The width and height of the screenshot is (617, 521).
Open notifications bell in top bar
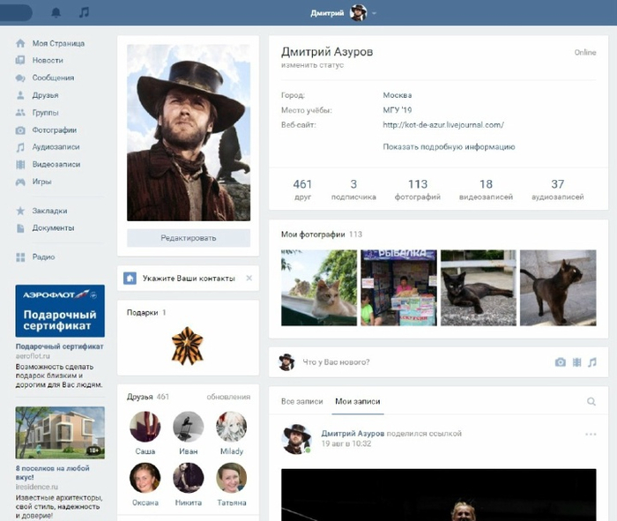click(x=56, y=12)
